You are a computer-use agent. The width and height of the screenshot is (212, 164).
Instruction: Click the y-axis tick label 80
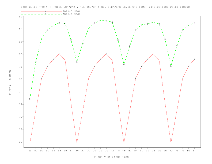pos(21,54)
